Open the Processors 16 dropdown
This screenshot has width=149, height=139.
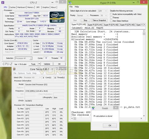(x=104, y=15)
